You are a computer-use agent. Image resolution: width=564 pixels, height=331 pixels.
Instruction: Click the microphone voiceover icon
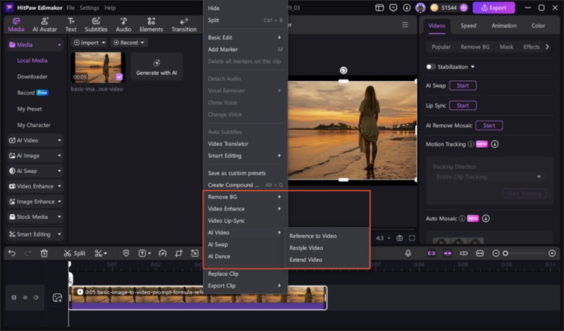click(x=408, y=253)
